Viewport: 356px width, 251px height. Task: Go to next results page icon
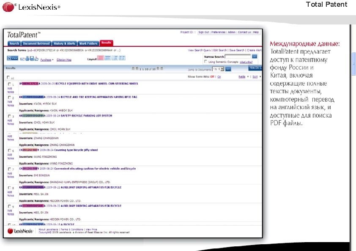[x=158, y=68]
